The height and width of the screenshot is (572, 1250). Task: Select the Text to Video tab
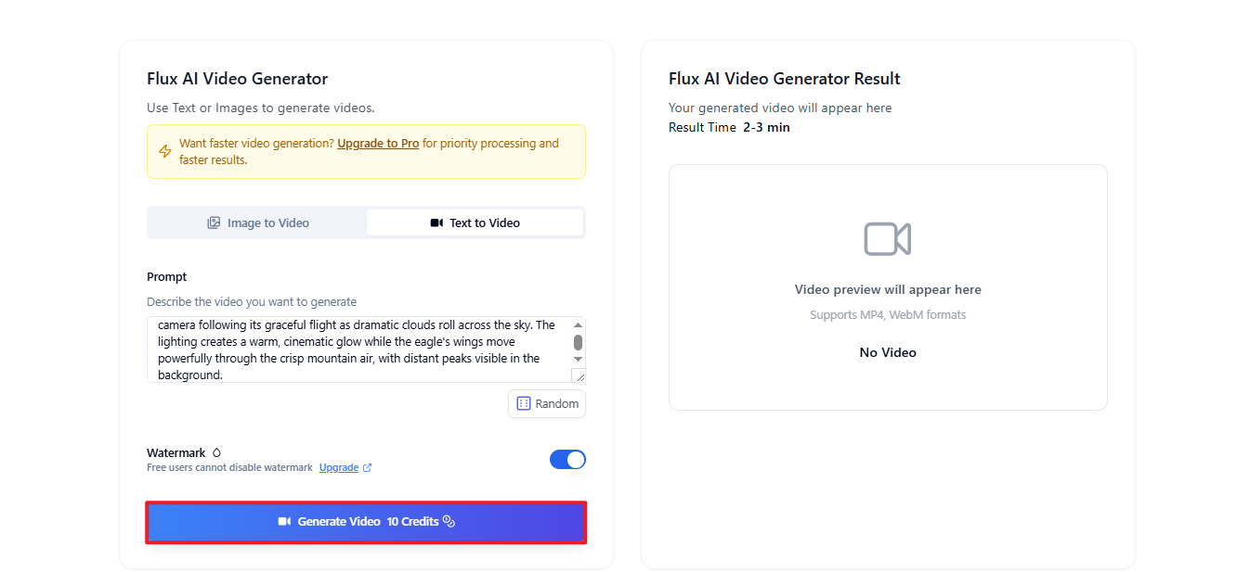pos(475,222)
